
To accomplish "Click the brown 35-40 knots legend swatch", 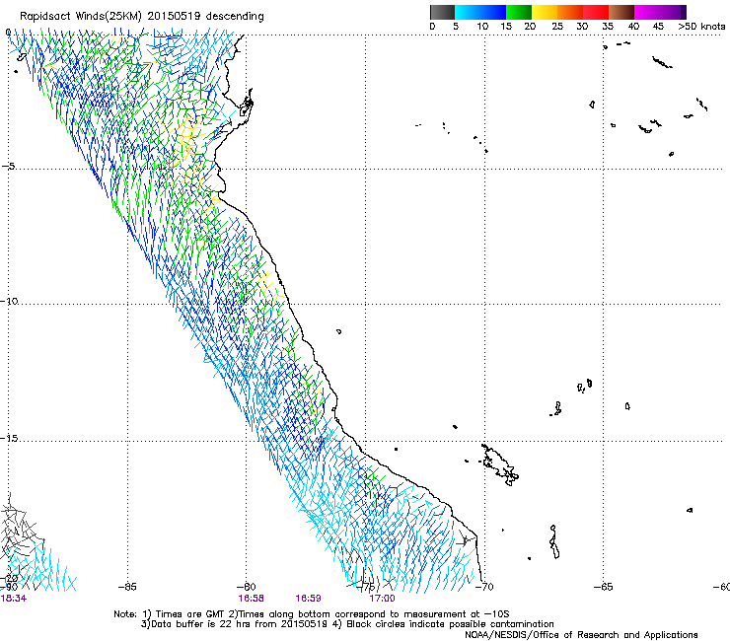I will point(621,12).
